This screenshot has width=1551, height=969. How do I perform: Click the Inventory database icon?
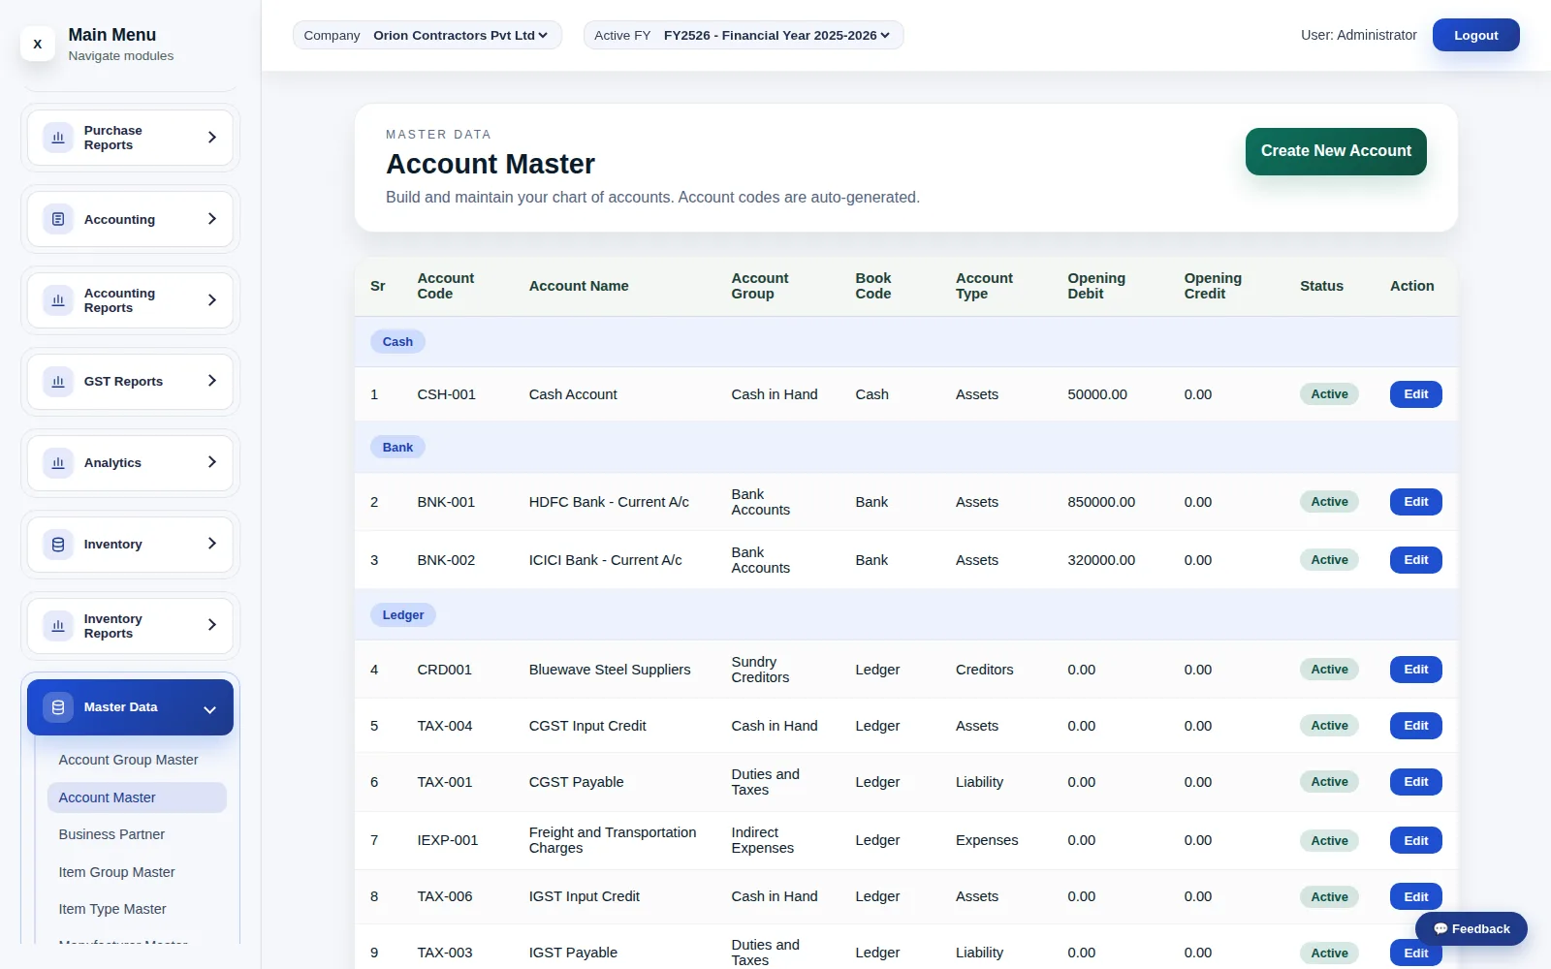coord(58,545)
